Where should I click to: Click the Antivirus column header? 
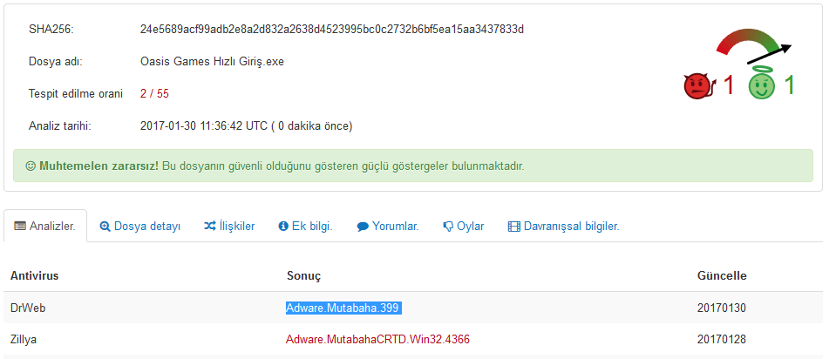click(34, 276)
